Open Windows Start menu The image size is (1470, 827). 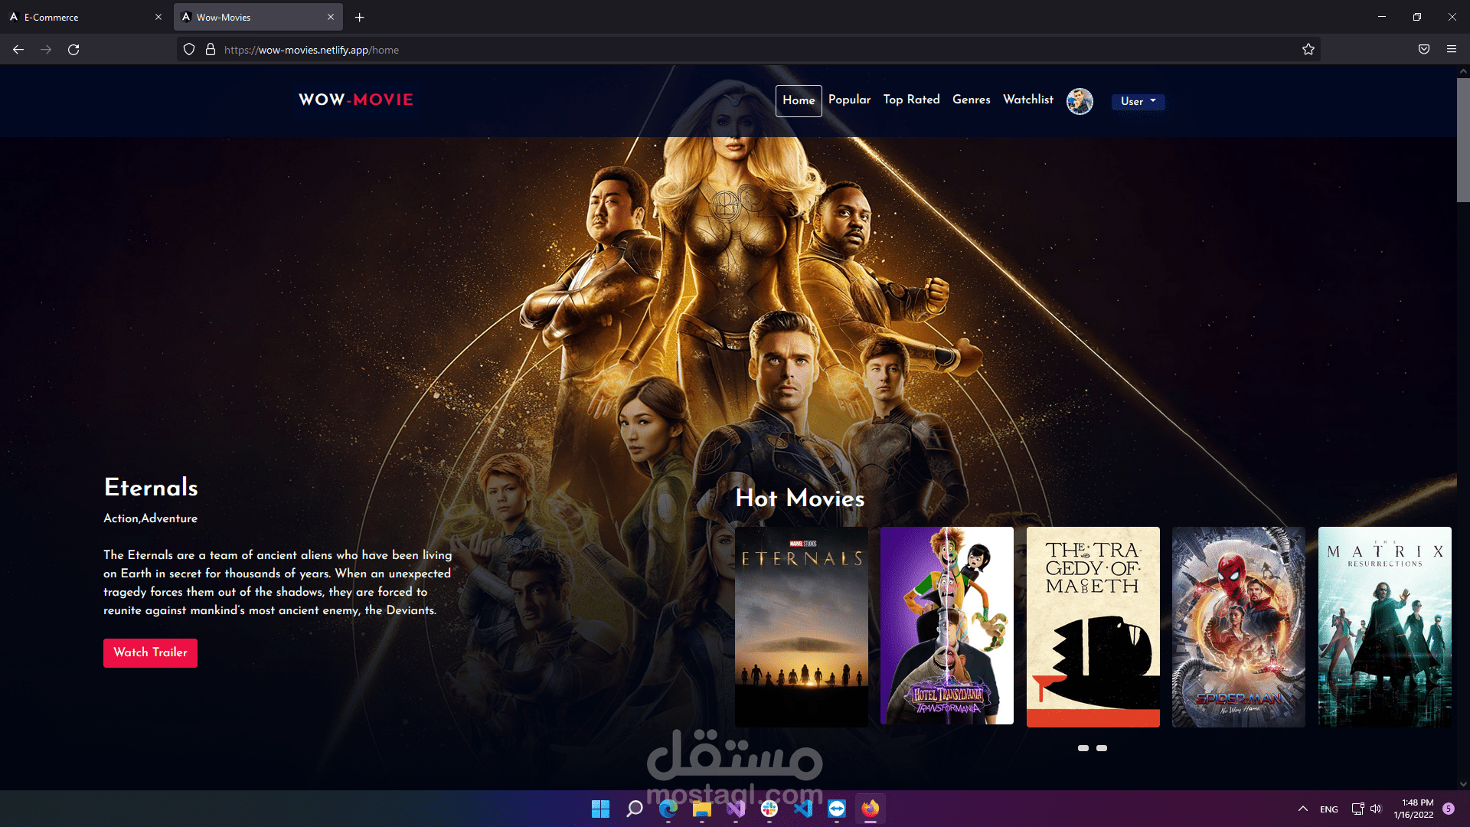pos(600,809)
